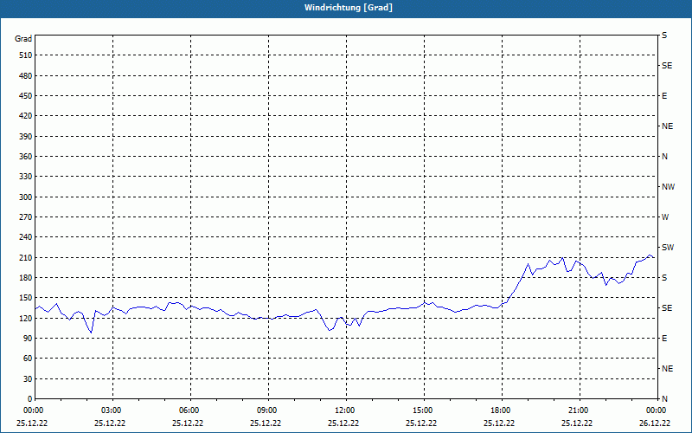Select the y-axis value 360
The width and height of the screenshot is (692, 433).
tap(26, 157)
